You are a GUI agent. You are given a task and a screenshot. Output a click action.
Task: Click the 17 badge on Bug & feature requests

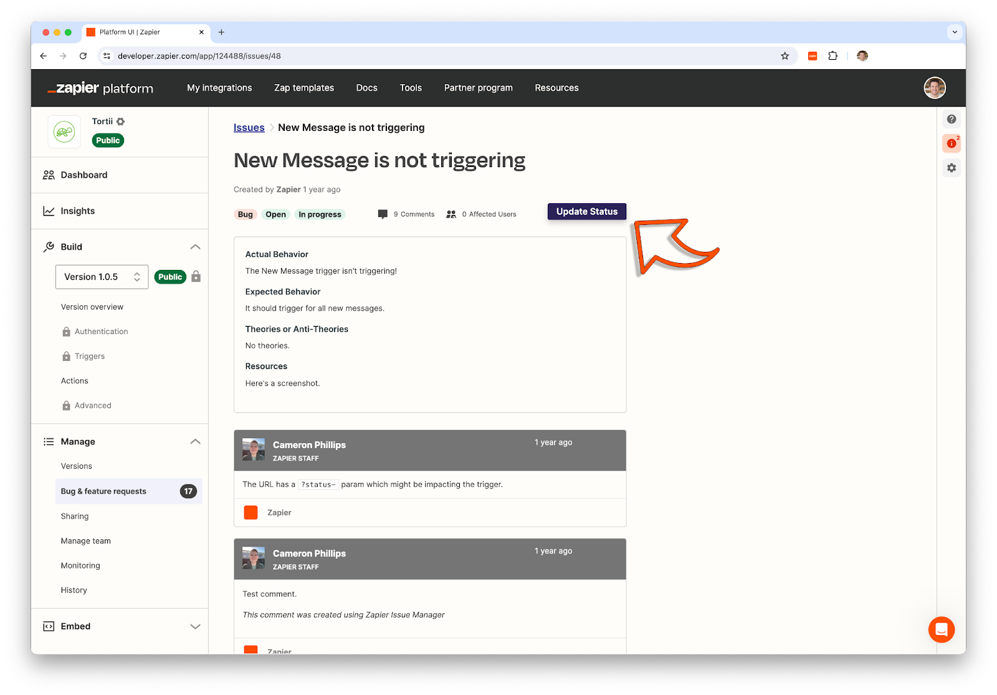pos(188,491)
